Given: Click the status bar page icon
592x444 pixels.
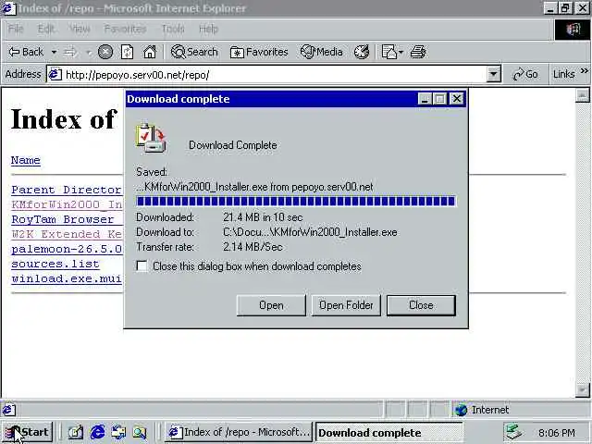Looking at the screenshot, I should click(x=8, y=410).
